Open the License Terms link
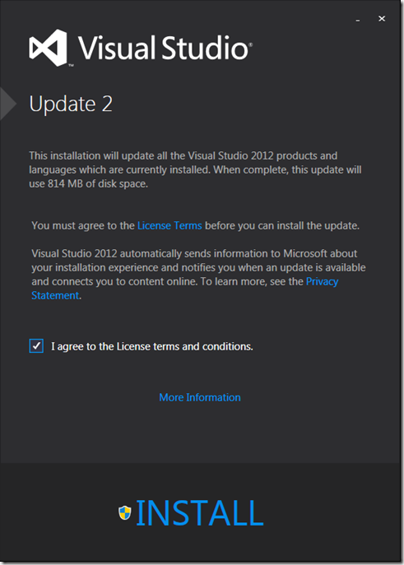Screen dimensions: 404x565 pos(169,226)
